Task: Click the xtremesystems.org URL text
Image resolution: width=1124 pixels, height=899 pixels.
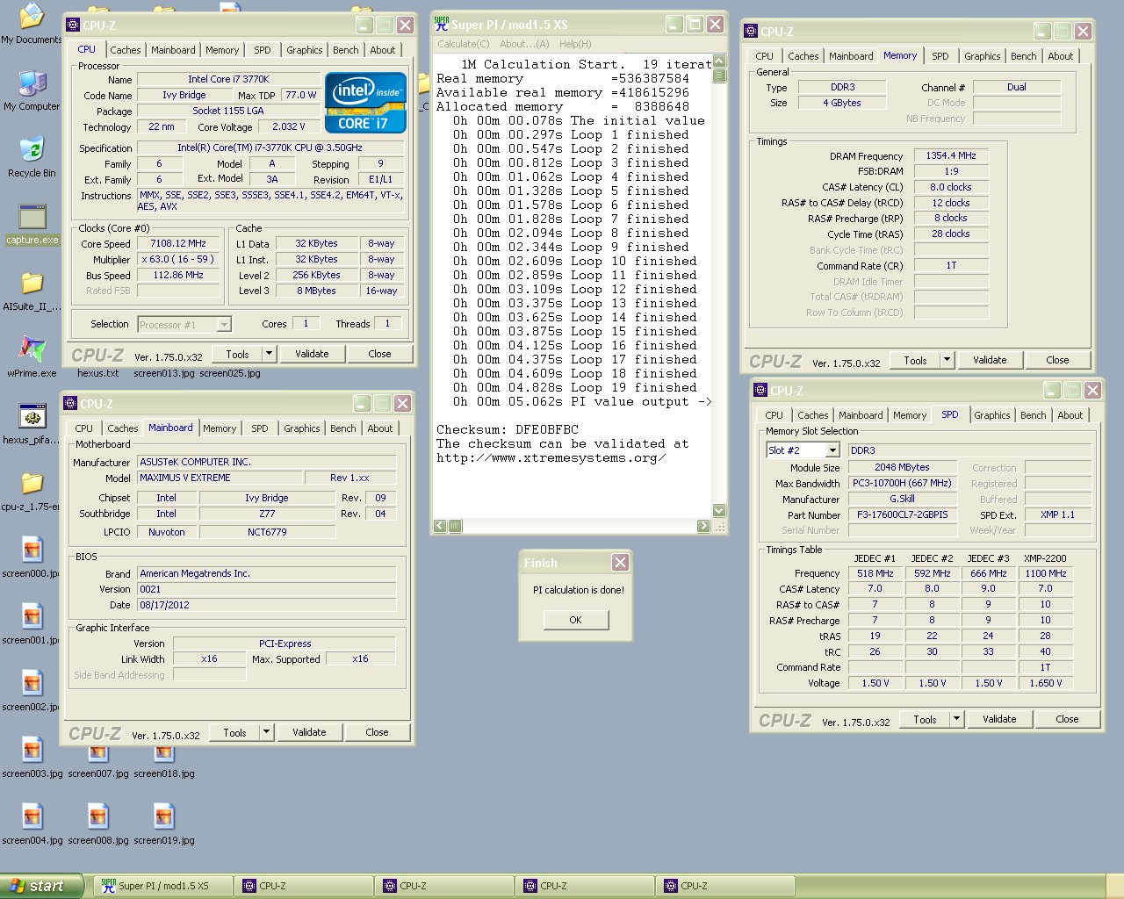Action: tap(551, 457)
